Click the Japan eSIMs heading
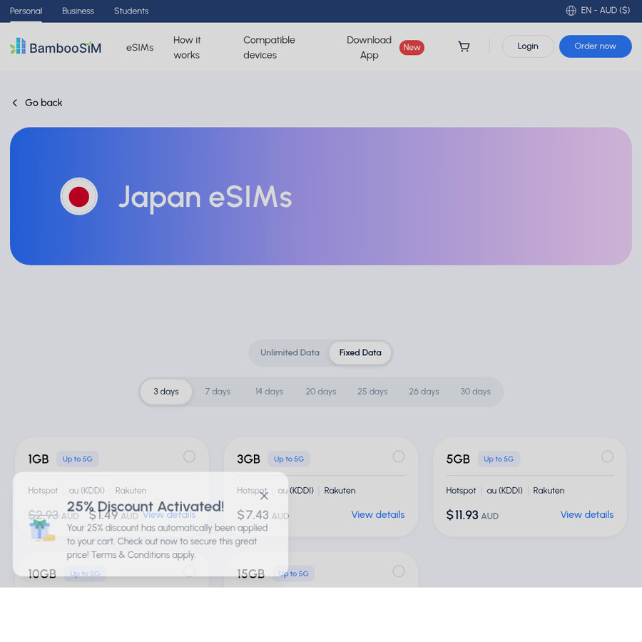The width and height of the screenshot is (642, 642). click(x=205, y=197)
